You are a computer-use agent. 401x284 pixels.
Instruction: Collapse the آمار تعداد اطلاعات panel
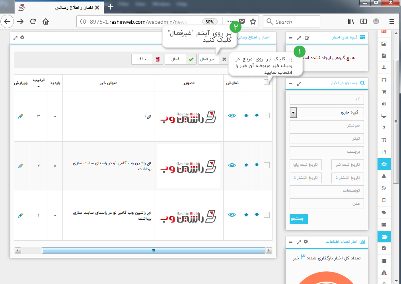pos(290,242)
